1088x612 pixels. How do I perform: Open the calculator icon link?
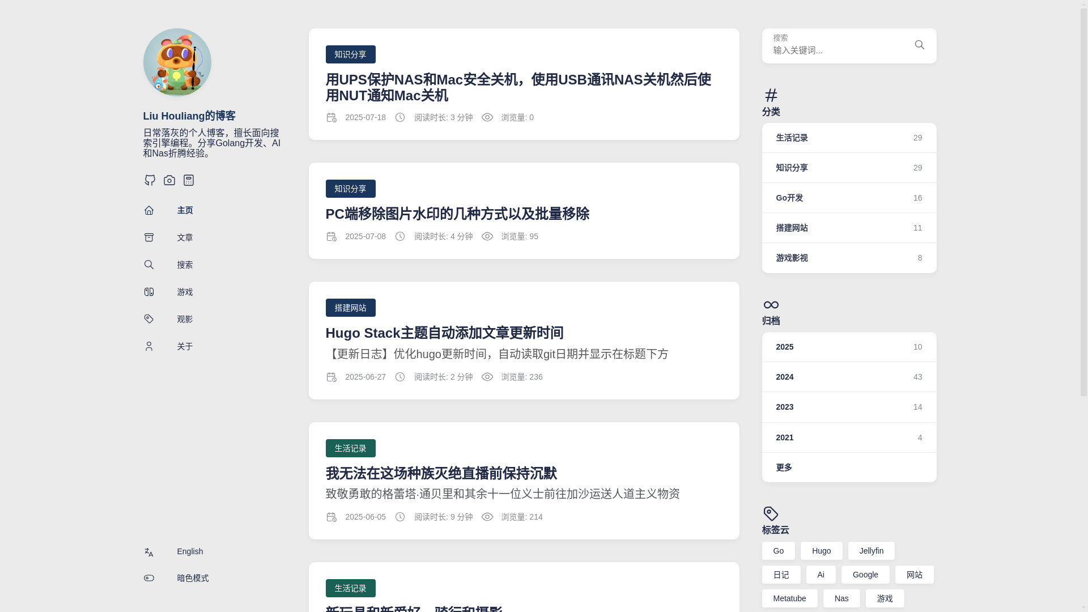(188, 180)
